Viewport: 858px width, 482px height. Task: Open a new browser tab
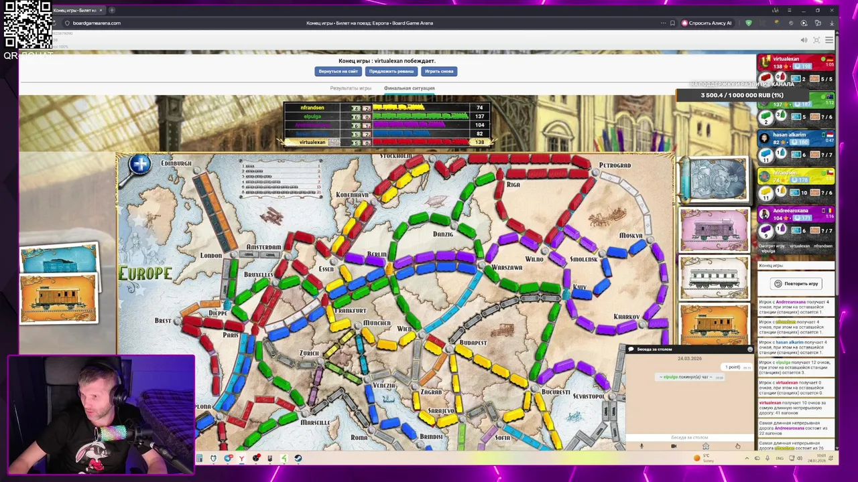coord(112,10)
